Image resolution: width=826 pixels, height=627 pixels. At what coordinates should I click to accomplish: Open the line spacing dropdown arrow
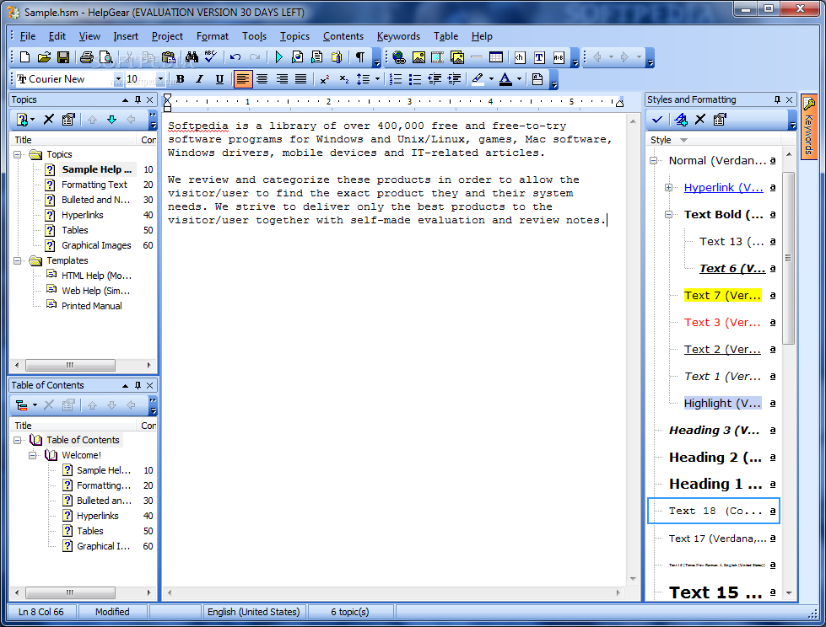click(x=377, y=79)
